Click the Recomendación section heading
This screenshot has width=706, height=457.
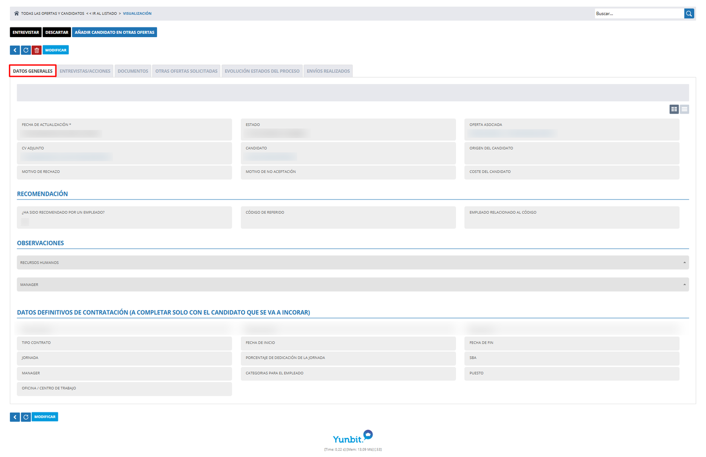click(43, 194)
